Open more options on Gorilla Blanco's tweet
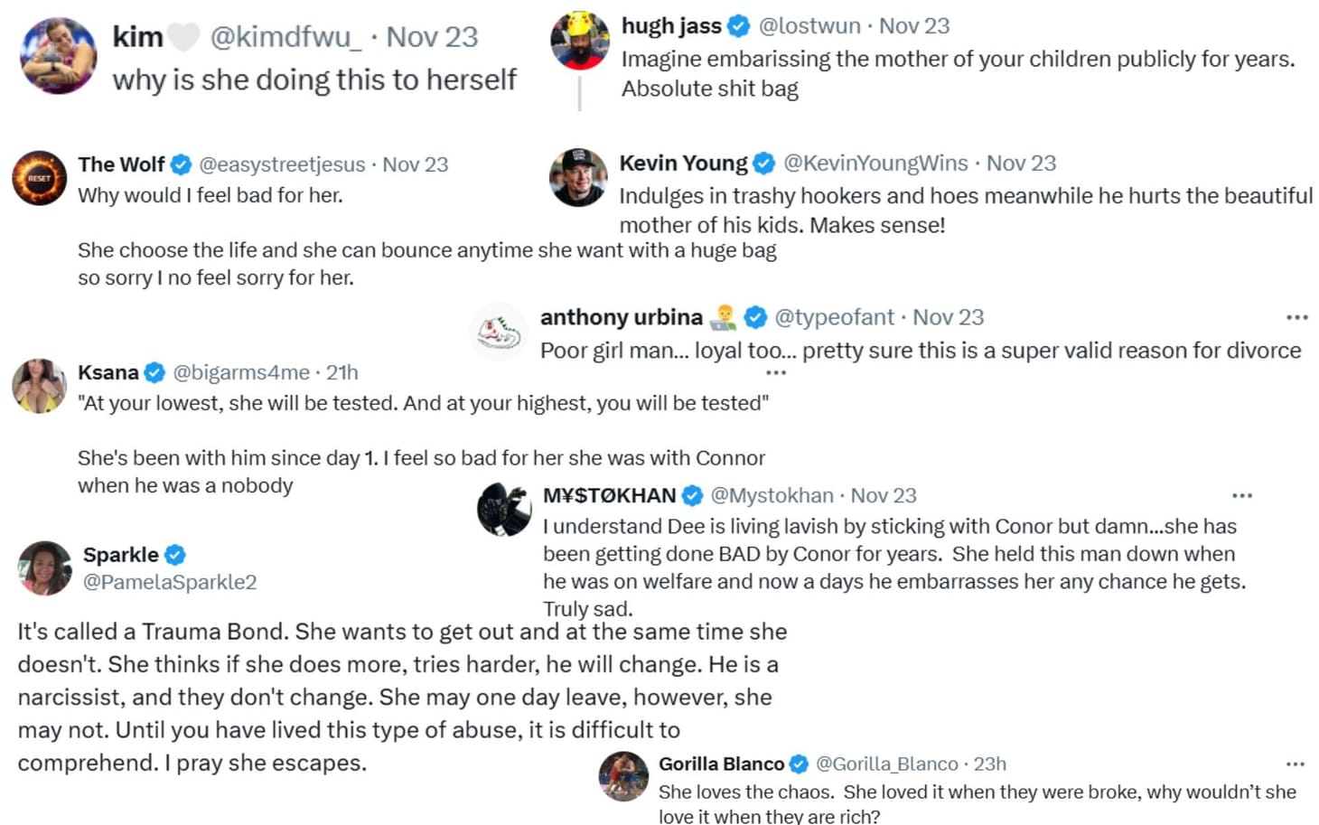 1295,764
